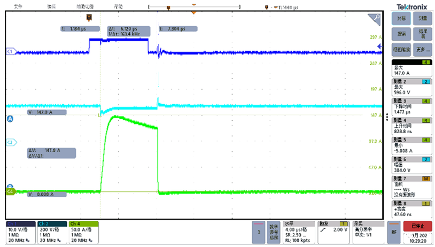The width and height of the screenshot is (435, 247).
Task: Select the C1 channel handle
Action: (10, 51)
